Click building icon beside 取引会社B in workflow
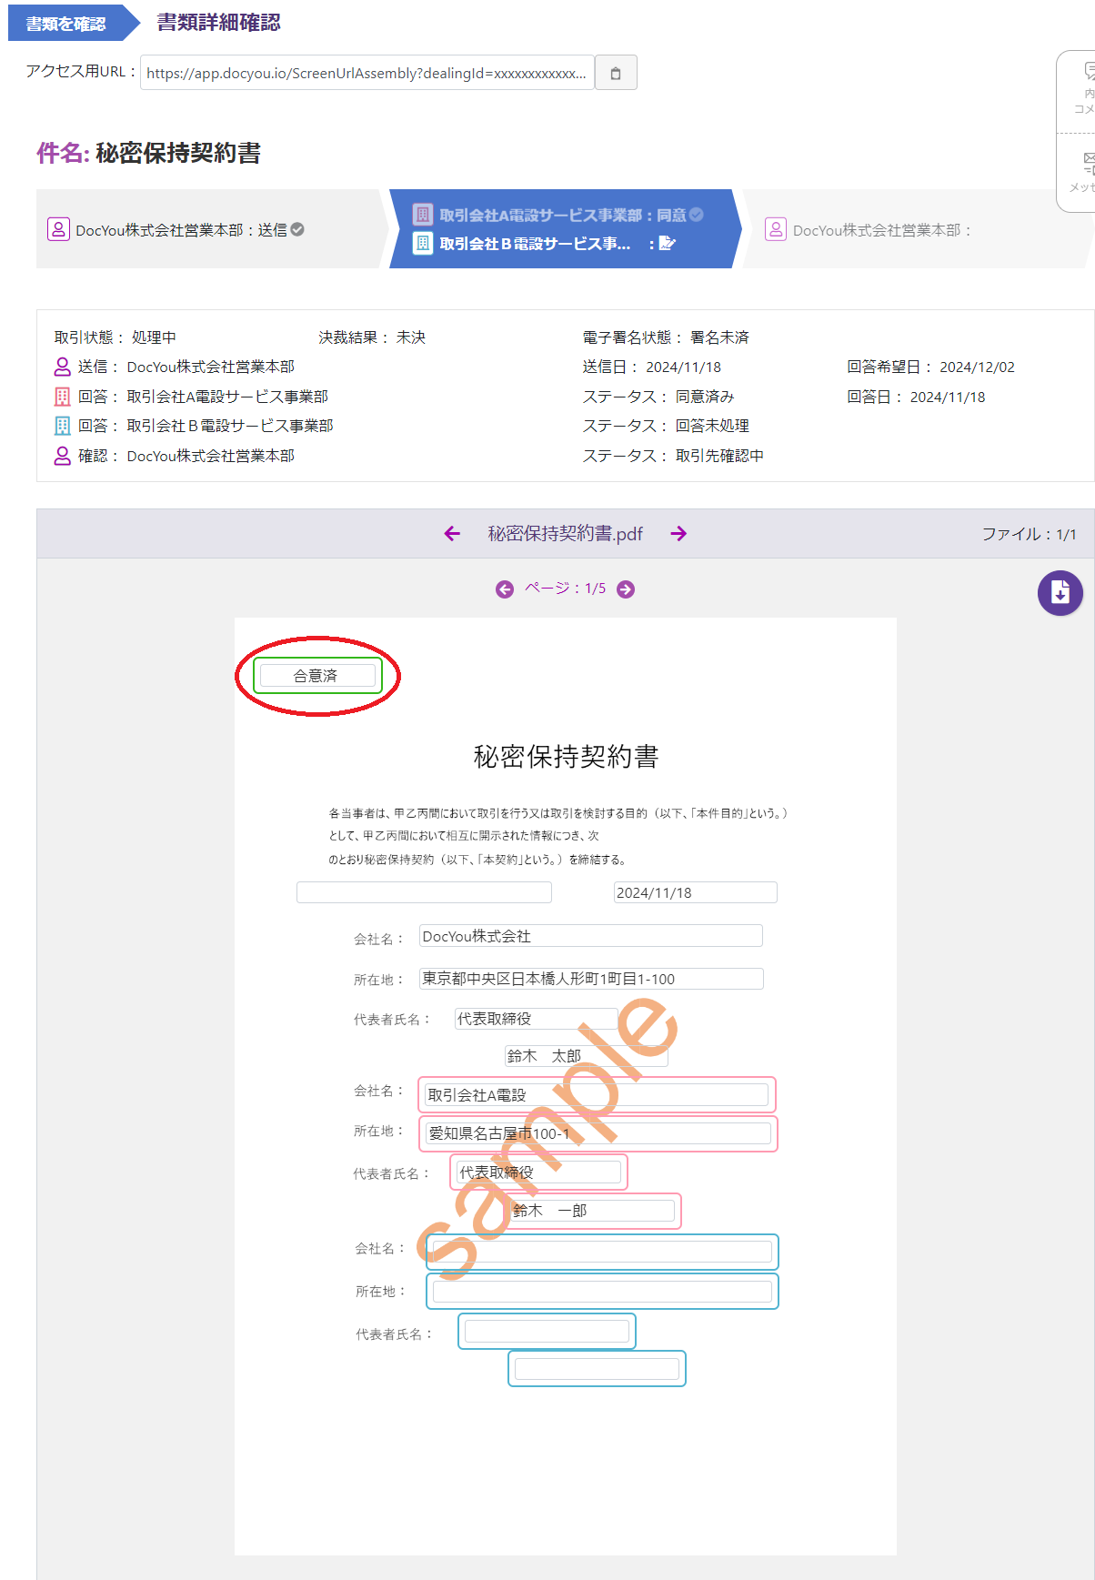 (x=423, y=244)
